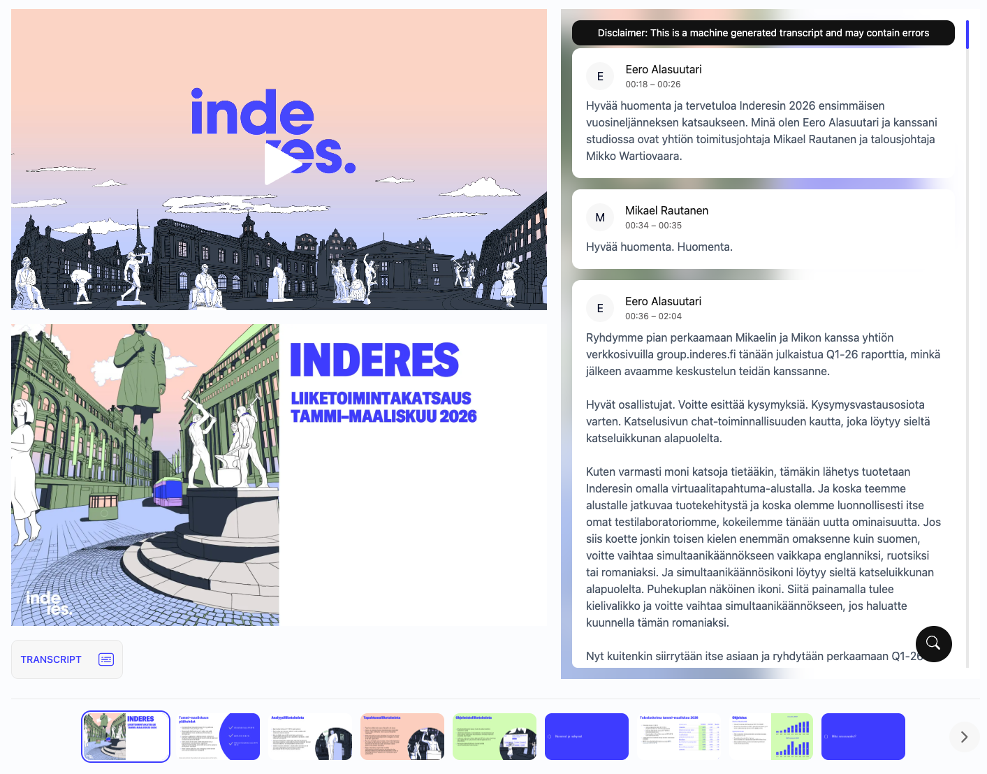Click the paragraph starting 'Ryhdymme pian perkaamaan'
Image resolution: width=987 pixels, height=774 pixels.
tap(763, 354)
